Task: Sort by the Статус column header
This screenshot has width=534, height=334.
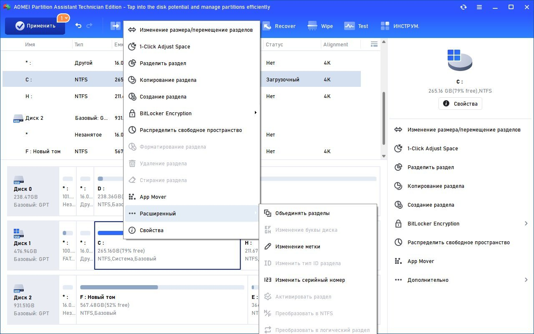Action: coord(275,45)
